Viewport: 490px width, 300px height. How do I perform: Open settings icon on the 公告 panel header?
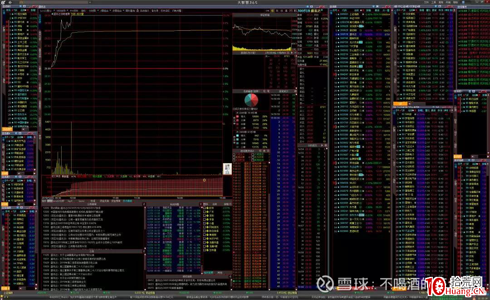point(144,251)
